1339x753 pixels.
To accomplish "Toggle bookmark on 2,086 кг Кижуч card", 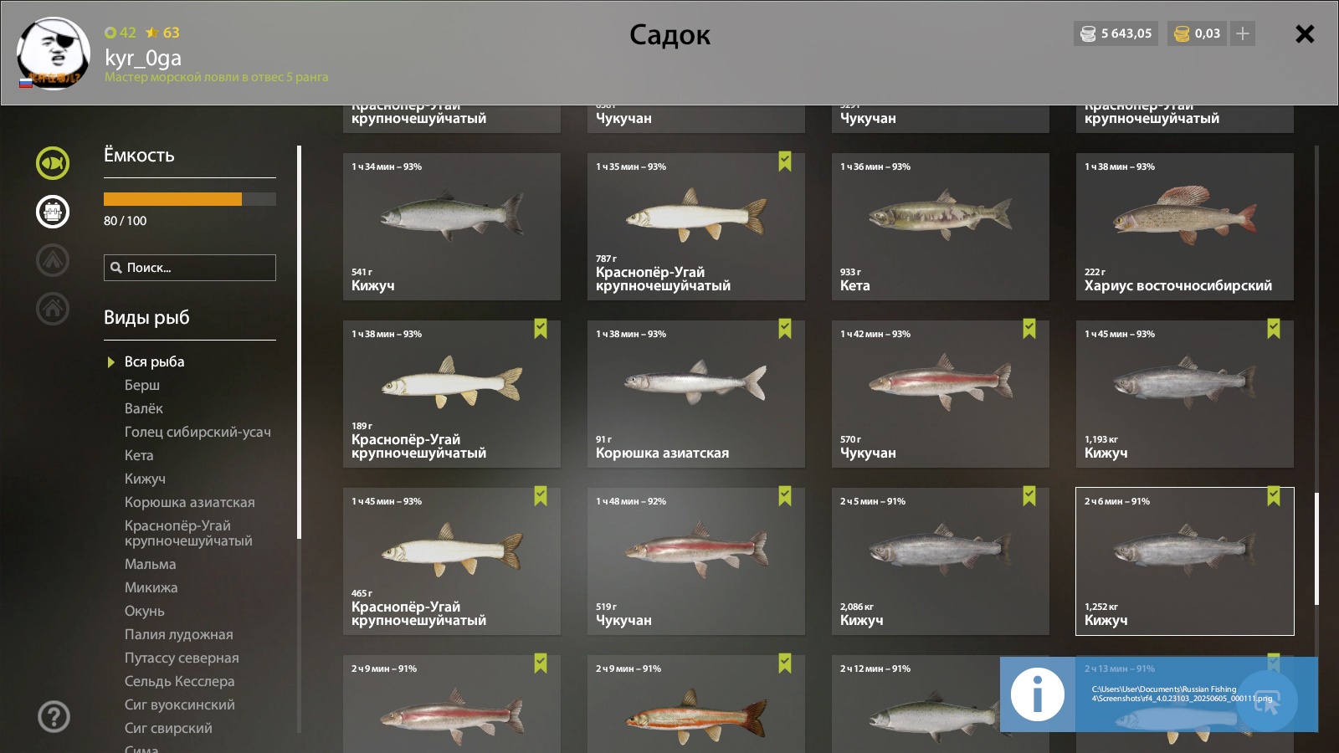I will pos(1029,496).
